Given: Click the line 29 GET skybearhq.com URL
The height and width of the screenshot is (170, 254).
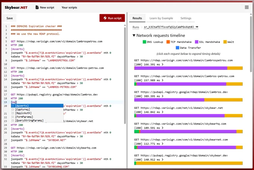Looking at the screenshot, I should click(x=56, y=148).
